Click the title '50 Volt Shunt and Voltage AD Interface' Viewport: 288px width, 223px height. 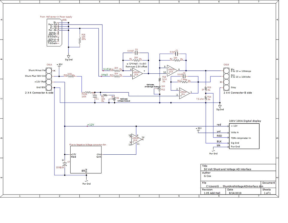click(x=228, y=169)
